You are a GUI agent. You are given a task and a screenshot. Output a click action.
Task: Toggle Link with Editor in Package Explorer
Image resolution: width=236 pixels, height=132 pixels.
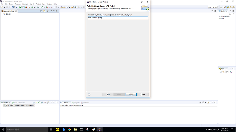(x=44, y=11)
